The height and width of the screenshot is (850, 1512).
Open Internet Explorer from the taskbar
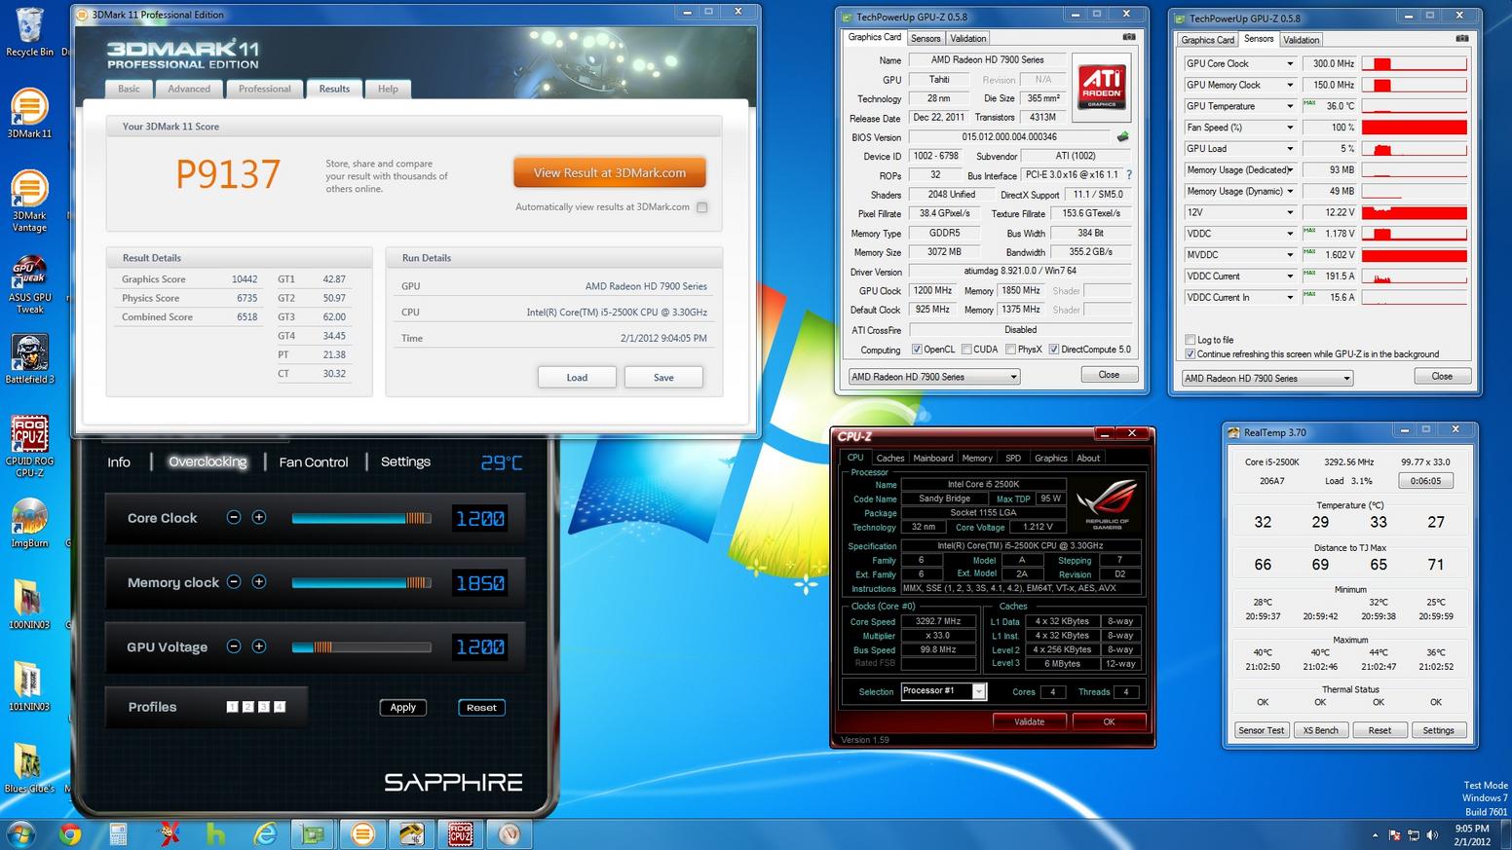point(264,834)
